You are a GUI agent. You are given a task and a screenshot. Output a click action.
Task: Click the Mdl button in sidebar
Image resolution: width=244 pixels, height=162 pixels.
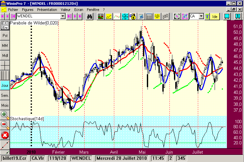[5, 55]
